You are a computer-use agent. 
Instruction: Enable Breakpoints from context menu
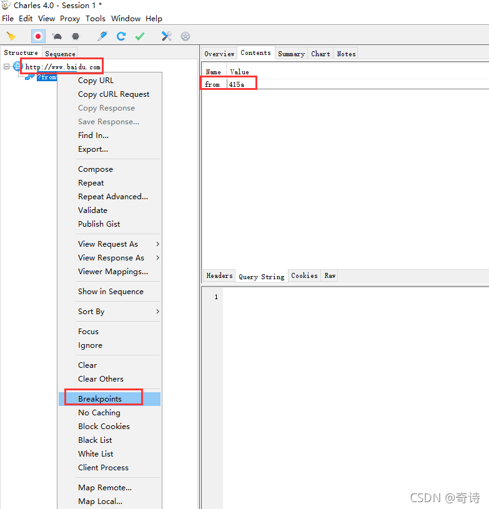[109, 399]
